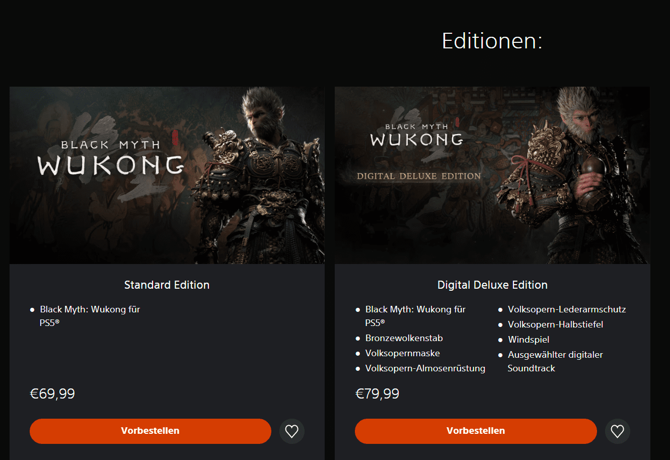The width and height of the screenshot is (670, 460).
Task: Click the Standard Edition title text
Action: click(x=167, y=285)
